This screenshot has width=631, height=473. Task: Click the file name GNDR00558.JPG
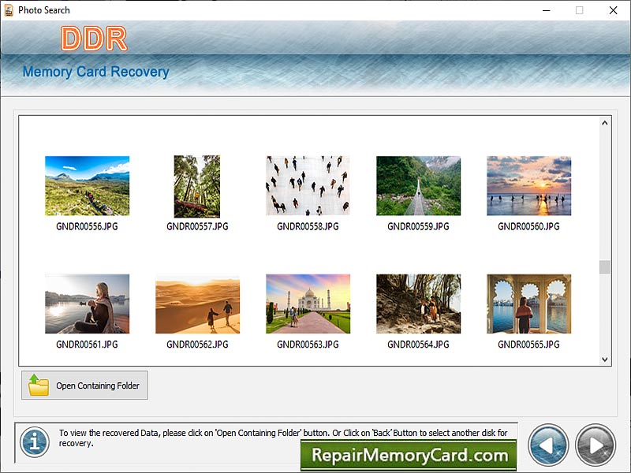pyautogui.click(x=308, y=226)
